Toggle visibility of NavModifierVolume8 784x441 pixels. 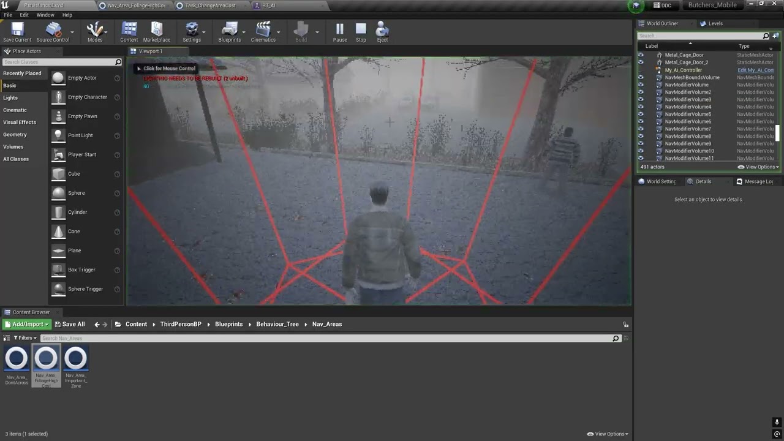pyautogui.click(x=641, y=136)
